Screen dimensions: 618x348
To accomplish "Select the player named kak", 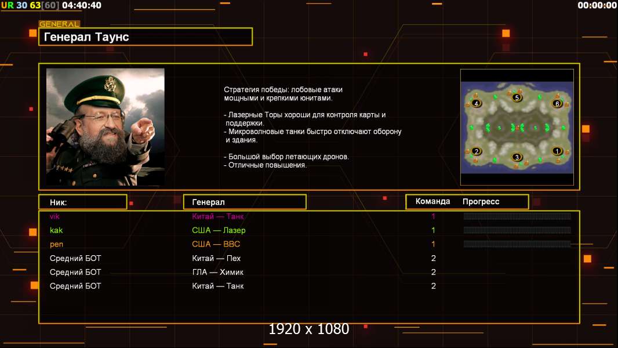I will click(x=56, y=230).
